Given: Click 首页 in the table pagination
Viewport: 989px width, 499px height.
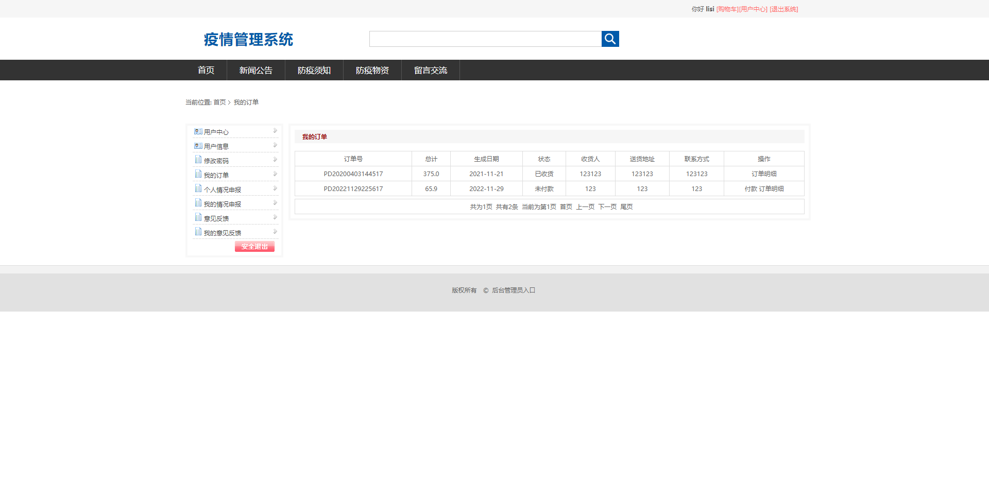Looking at the screenshot, I should 566,207.
